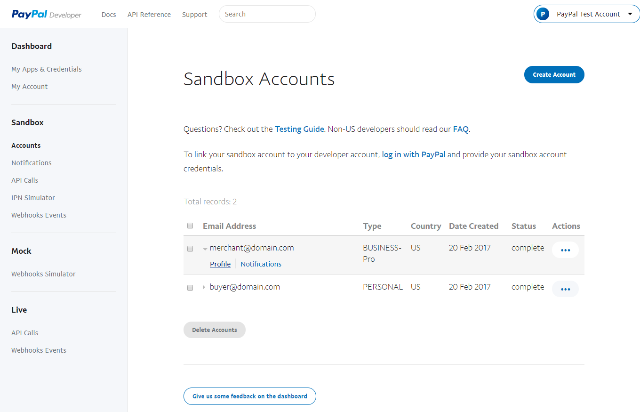Image resolution: width=640 pixels, height=412 pixels.
Task: Open actions menu for merchant@domain.com
Action: click(565, 250)
